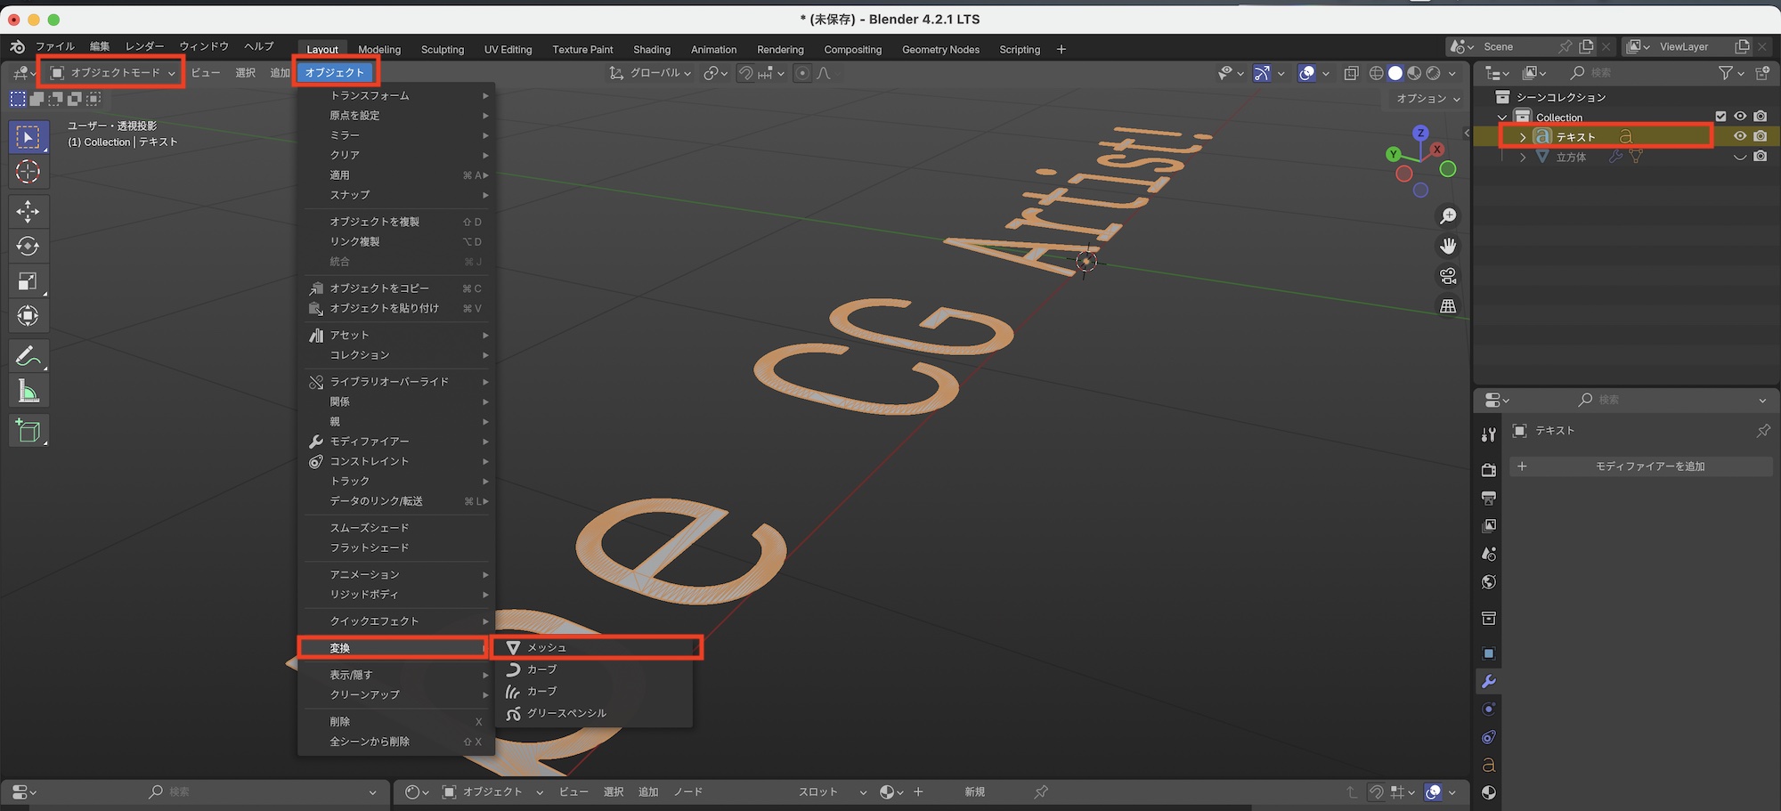Choose the 3D Cursor tool
Image resolution: width=1781 pixels, height=811 pixels.
(28, 171)
